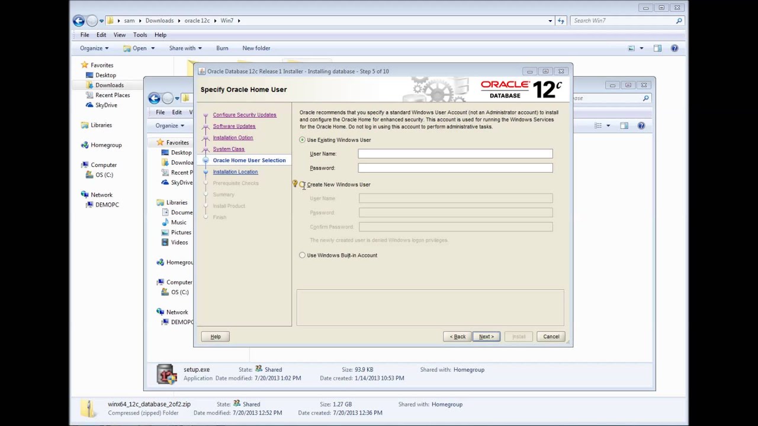Open SkyDrive in outer navigation pane
758x426 pixels.
(x=107, y=105)
